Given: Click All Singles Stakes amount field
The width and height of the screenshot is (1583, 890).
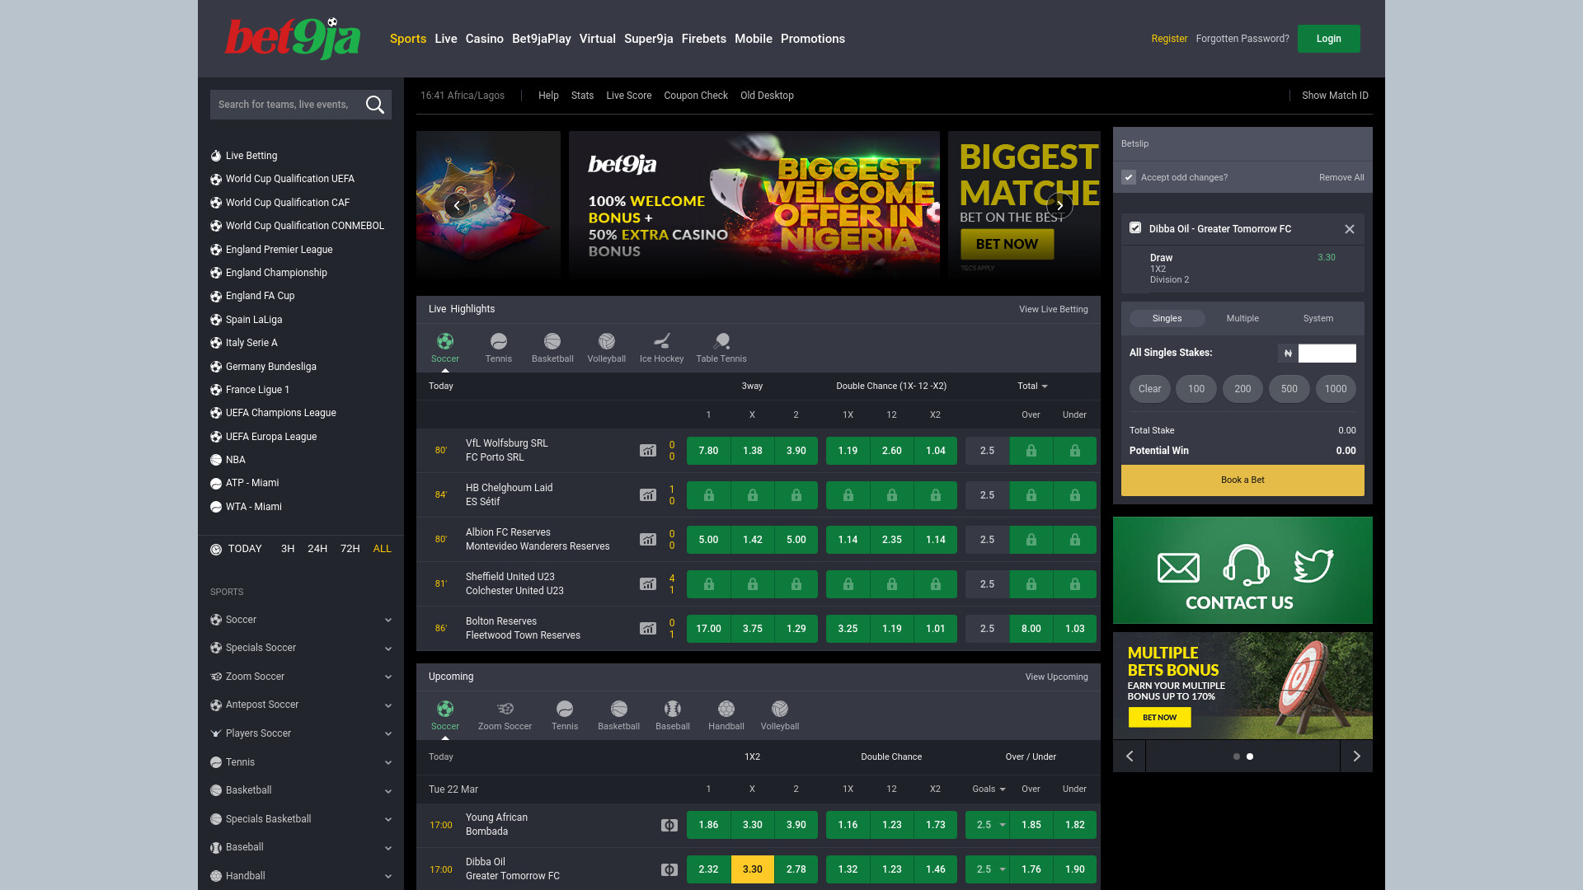Looking at the screenshot, I should (x=1327, y=354).
